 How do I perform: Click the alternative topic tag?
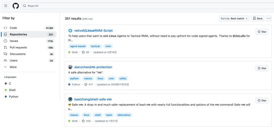[x=124, y=115]
